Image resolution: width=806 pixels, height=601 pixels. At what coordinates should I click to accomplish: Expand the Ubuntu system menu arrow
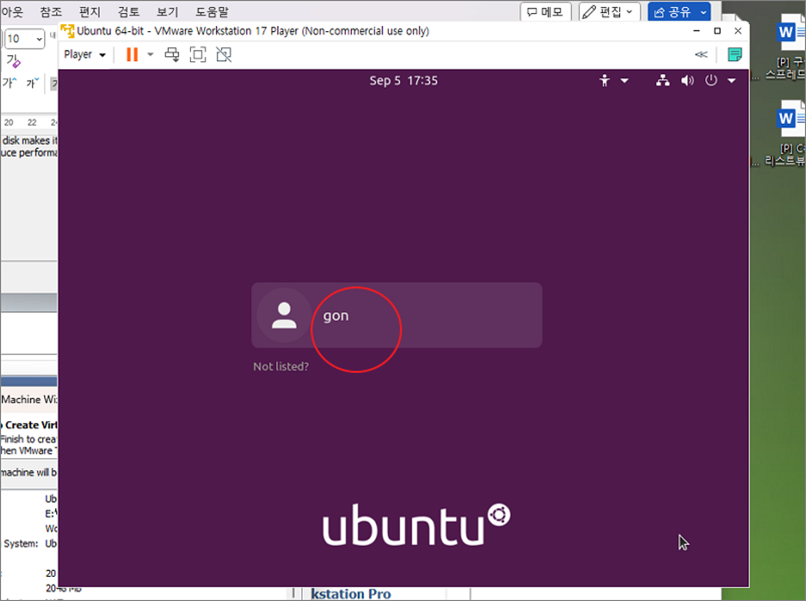tap(731, 81)
